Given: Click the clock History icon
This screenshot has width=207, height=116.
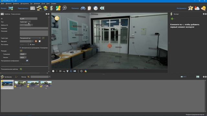Looking at the screenshot, I should [96, 8].
